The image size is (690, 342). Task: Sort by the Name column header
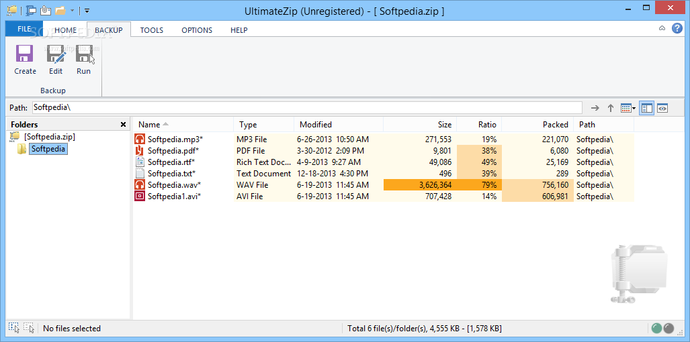pyautogui.click(x=183, y=125)
